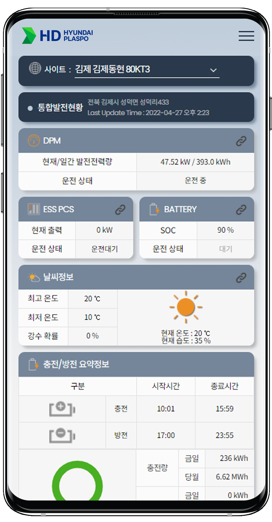Click the globe site icon
Screen dimensions: 272x522
click(x=35, y=68)
